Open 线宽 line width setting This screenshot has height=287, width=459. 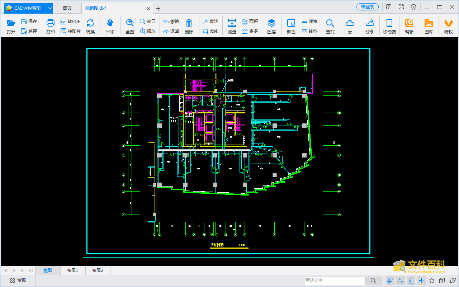coord(309,22)
